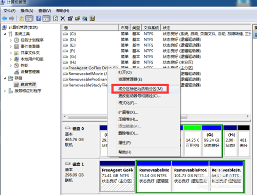
Task: Expand the 任务计划程序 tree item
Action: point(11,40)
